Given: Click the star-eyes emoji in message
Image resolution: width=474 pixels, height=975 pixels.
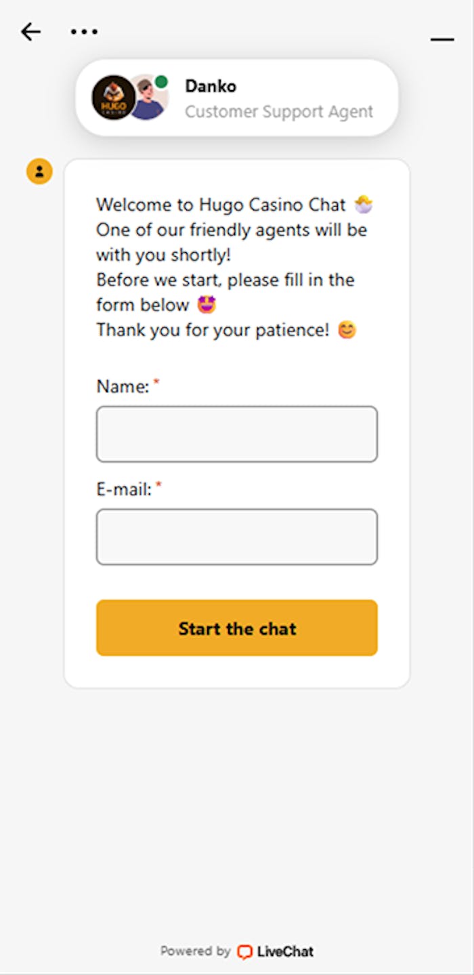Looking at the screenshot, I should pos(207,305).
